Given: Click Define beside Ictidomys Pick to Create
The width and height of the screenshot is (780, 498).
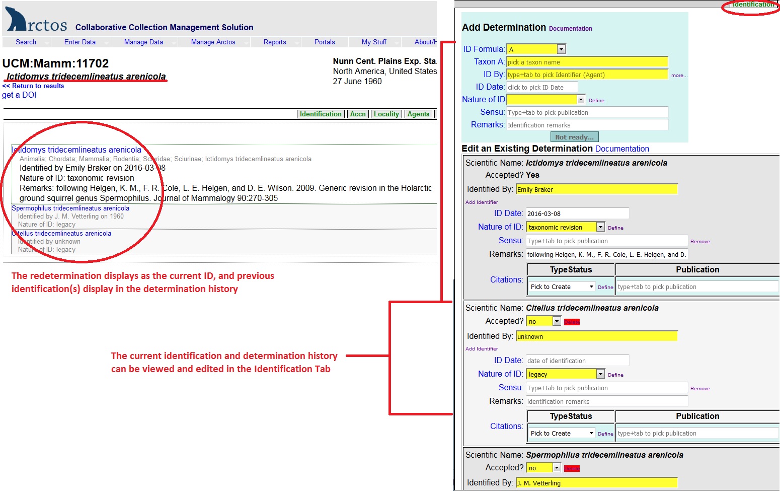Looking at the screenshot, I should pos(605,288).
